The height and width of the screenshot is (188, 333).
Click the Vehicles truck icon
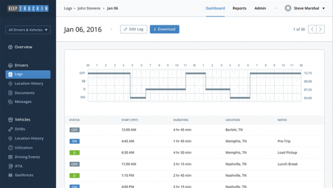click(10, 120)
